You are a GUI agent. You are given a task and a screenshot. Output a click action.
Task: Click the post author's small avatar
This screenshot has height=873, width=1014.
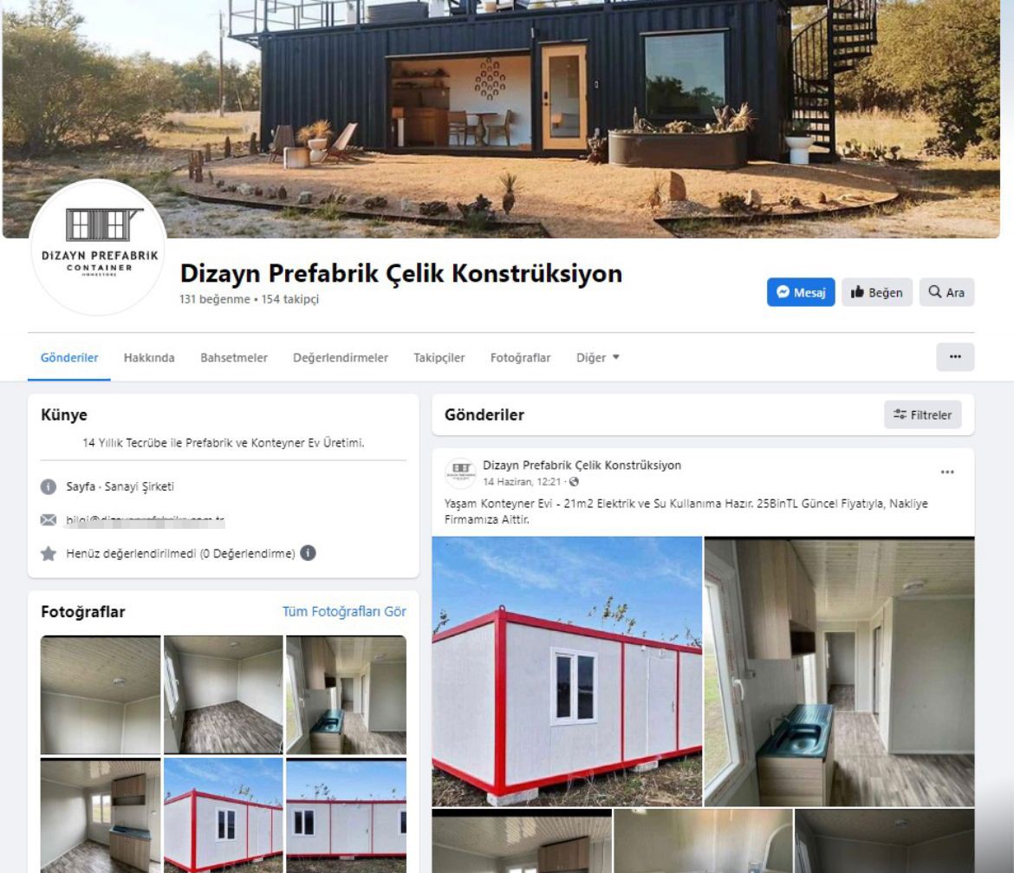coord(460,472)
